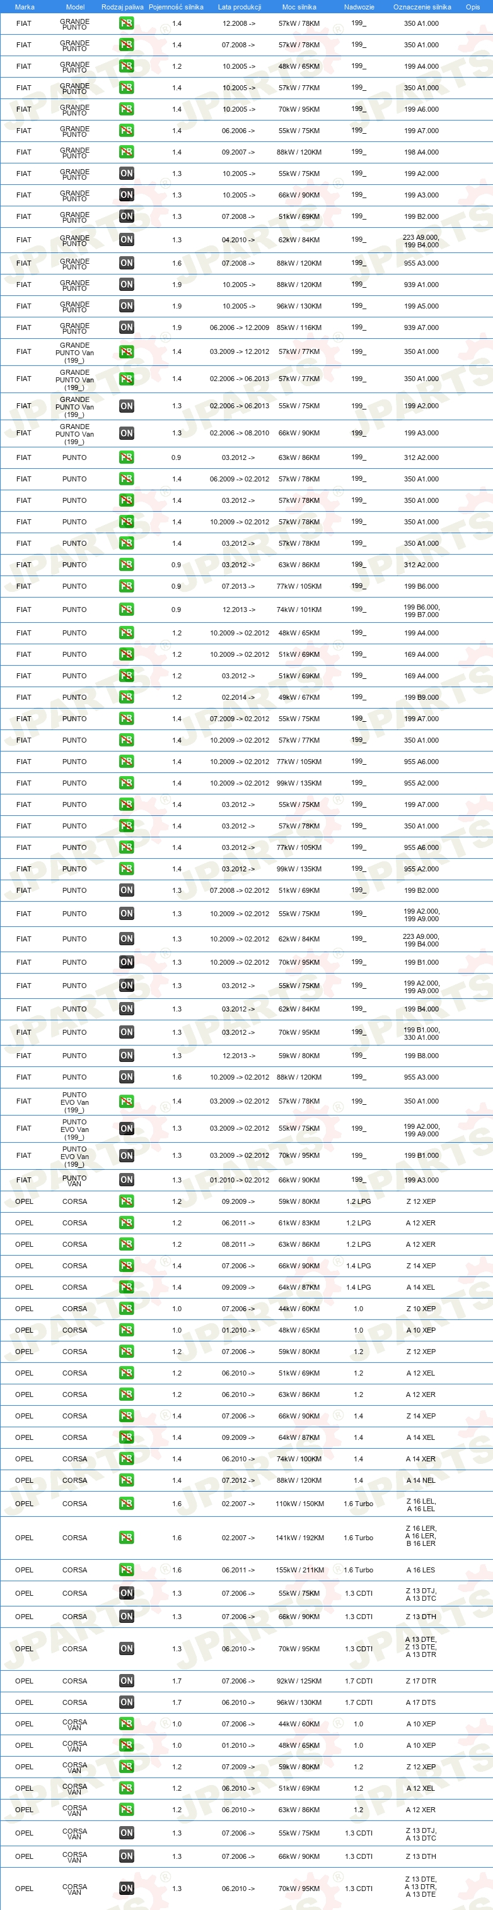Click the petrol icon for Punto 74kW / 101KM

tap(127, 610)
